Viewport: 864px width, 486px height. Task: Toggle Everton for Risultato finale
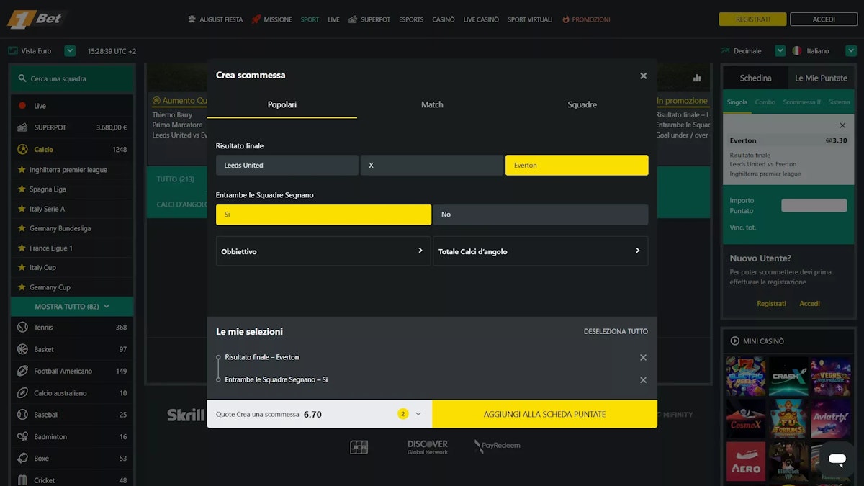[577, 166]
